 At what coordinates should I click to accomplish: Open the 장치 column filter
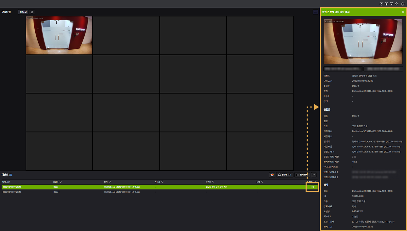pyautogui.click(x=110, y=182)
